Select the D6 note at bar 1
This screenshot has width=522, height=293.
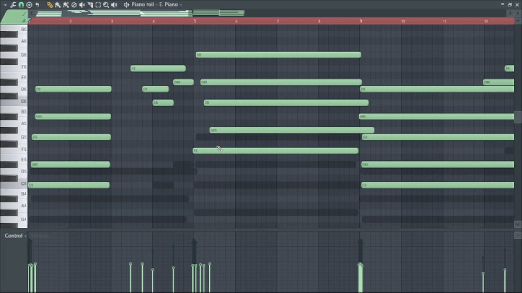click(74, 89)
